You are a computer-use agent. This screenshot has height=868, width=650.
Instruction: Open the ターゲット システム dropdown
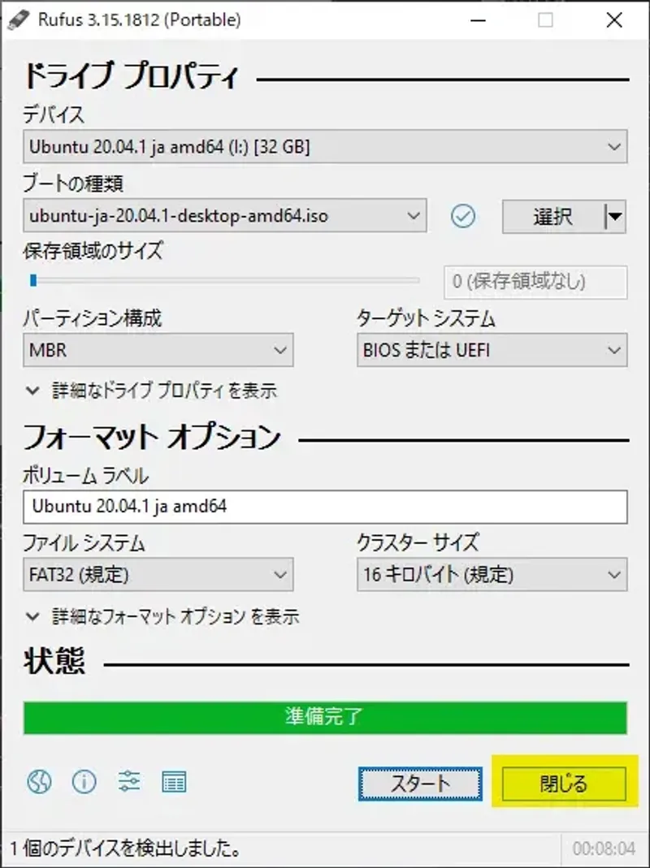pos(492,351)
